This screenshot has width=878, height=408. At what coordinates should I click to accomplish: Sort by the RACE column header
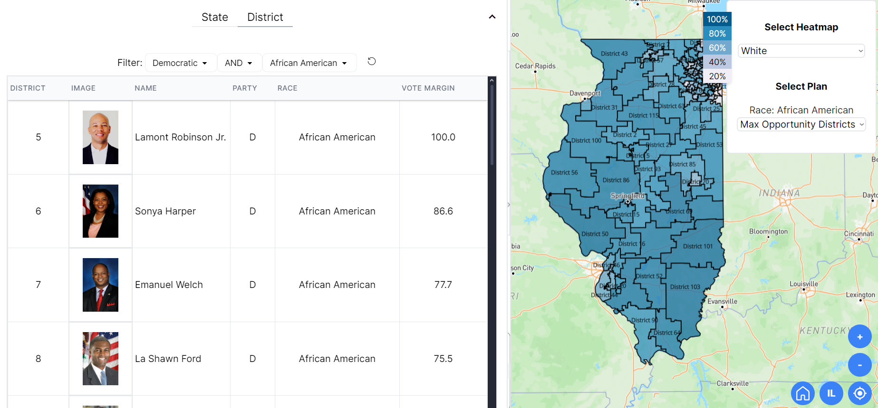click(288, 88)
